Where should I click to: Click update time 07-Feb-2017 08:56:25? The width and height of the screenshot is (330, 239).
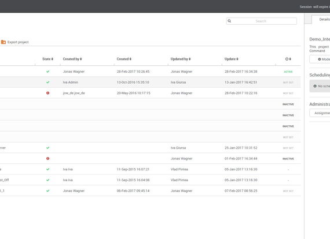point(241,191)
